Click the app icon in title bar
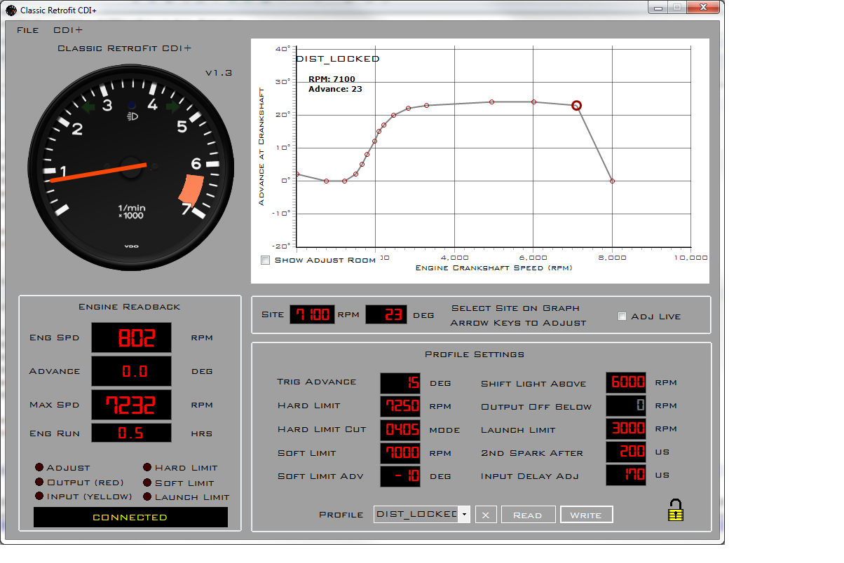The width and height of the screenshot is (844, 563). (11, 10)
